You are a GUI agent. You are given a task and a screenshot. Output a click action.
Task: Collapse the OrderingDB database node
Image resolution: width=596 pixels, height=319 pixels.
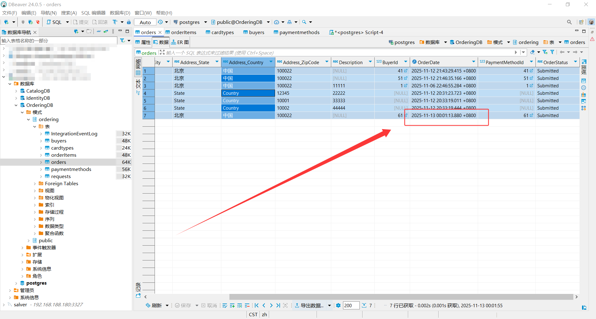(16, 105)
